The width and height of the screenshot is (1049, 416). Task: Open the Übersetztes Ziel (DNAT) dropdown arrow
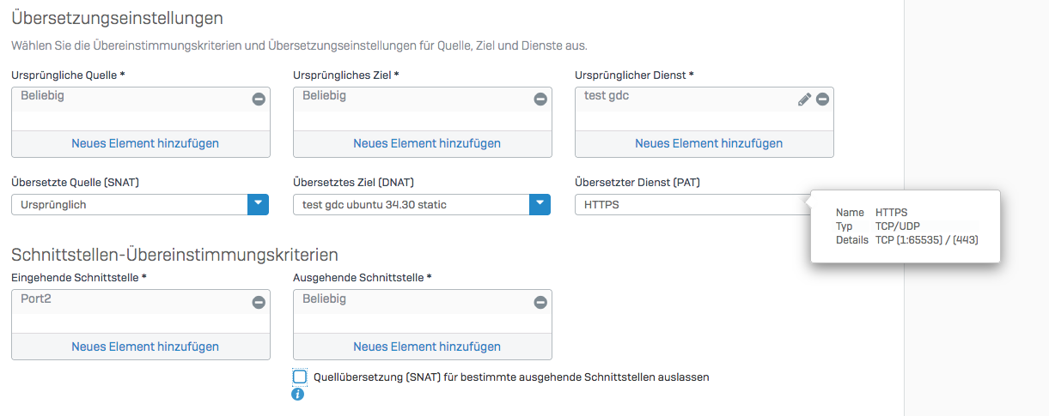point(540,205)
